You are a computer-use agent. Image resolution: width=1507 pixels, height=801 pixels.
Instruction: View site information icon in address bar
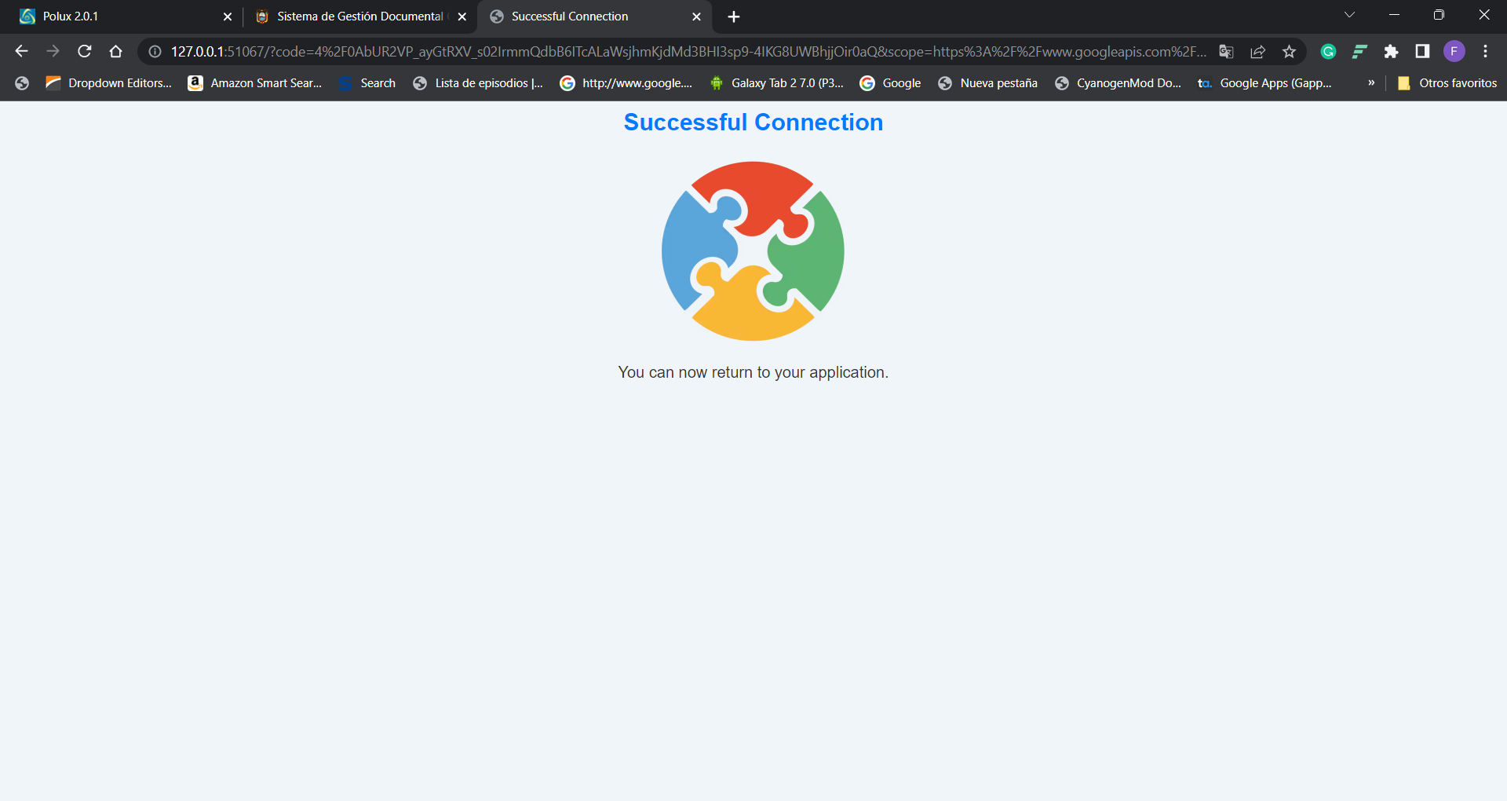tap(155, 51)
